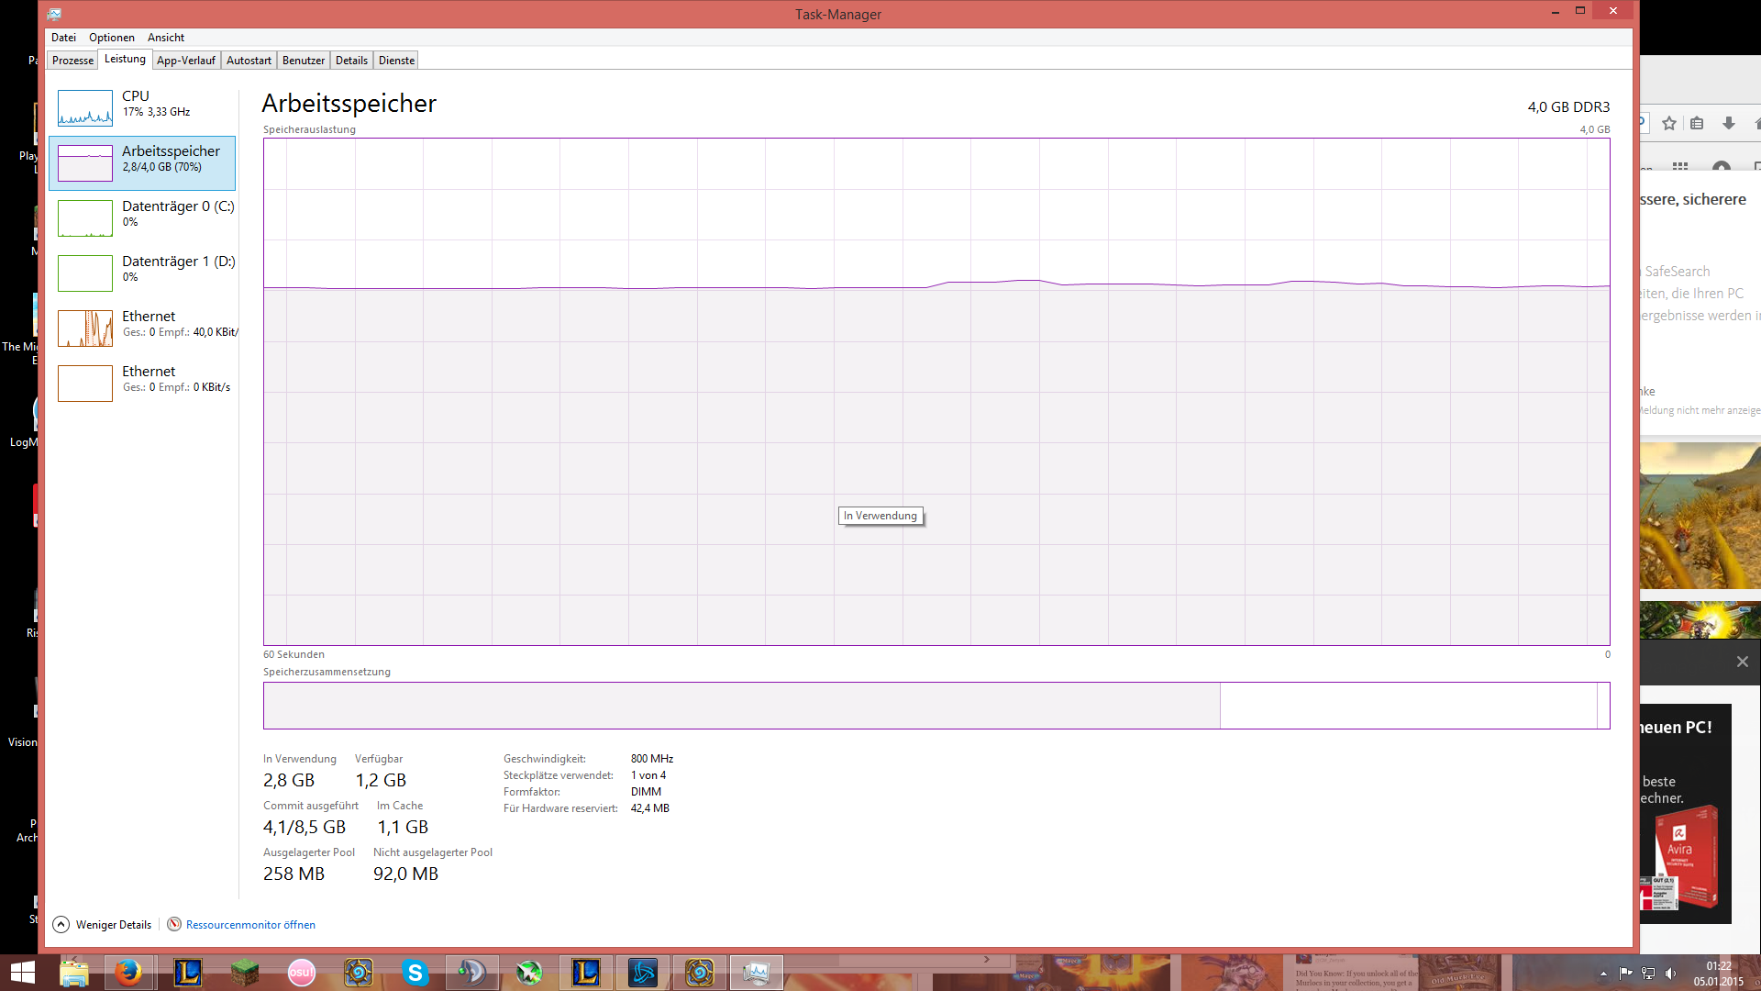The width and height of the screenshot is (1761, 991).
Task: Click the Windows Start button
Action: [x=23, y=972]
